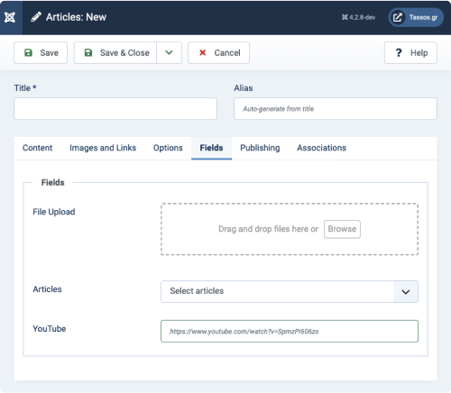The width and height of the screenshot is (451, 393).
Task: Switch to the Content tab
Action: (37, 148)
